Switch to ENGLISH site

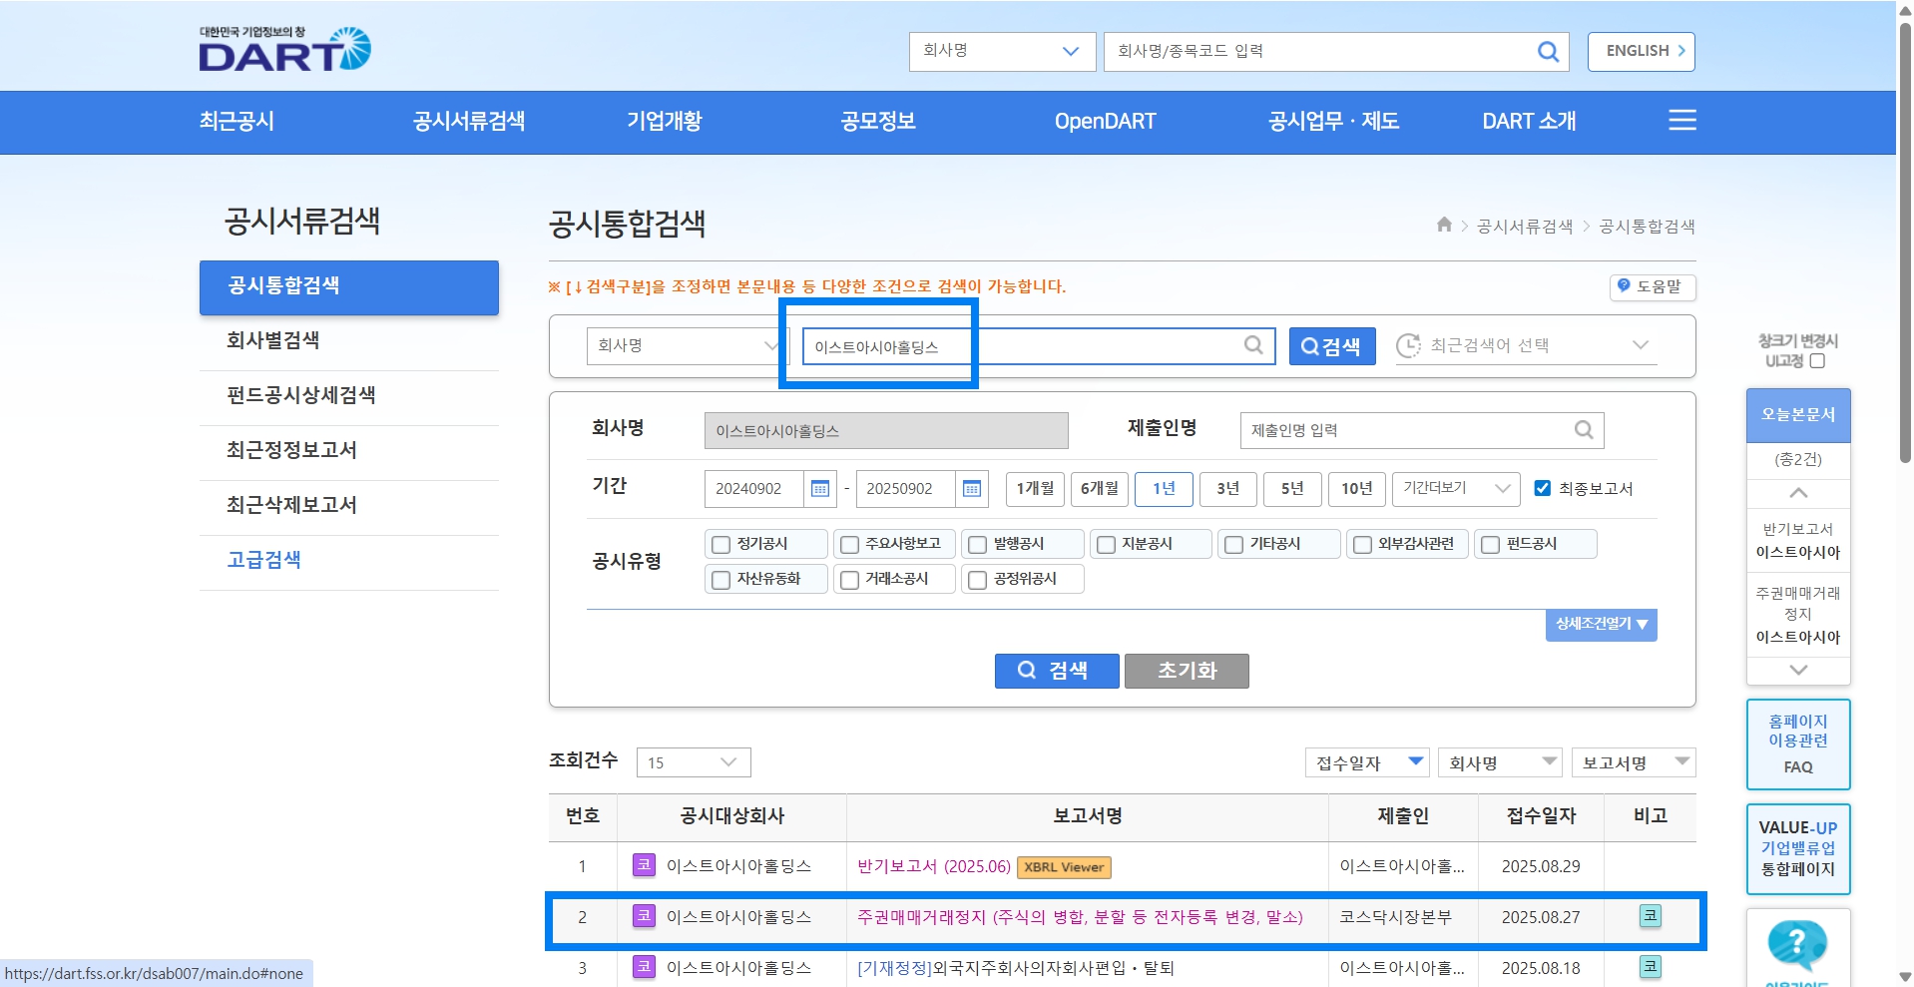[1642, 52]
